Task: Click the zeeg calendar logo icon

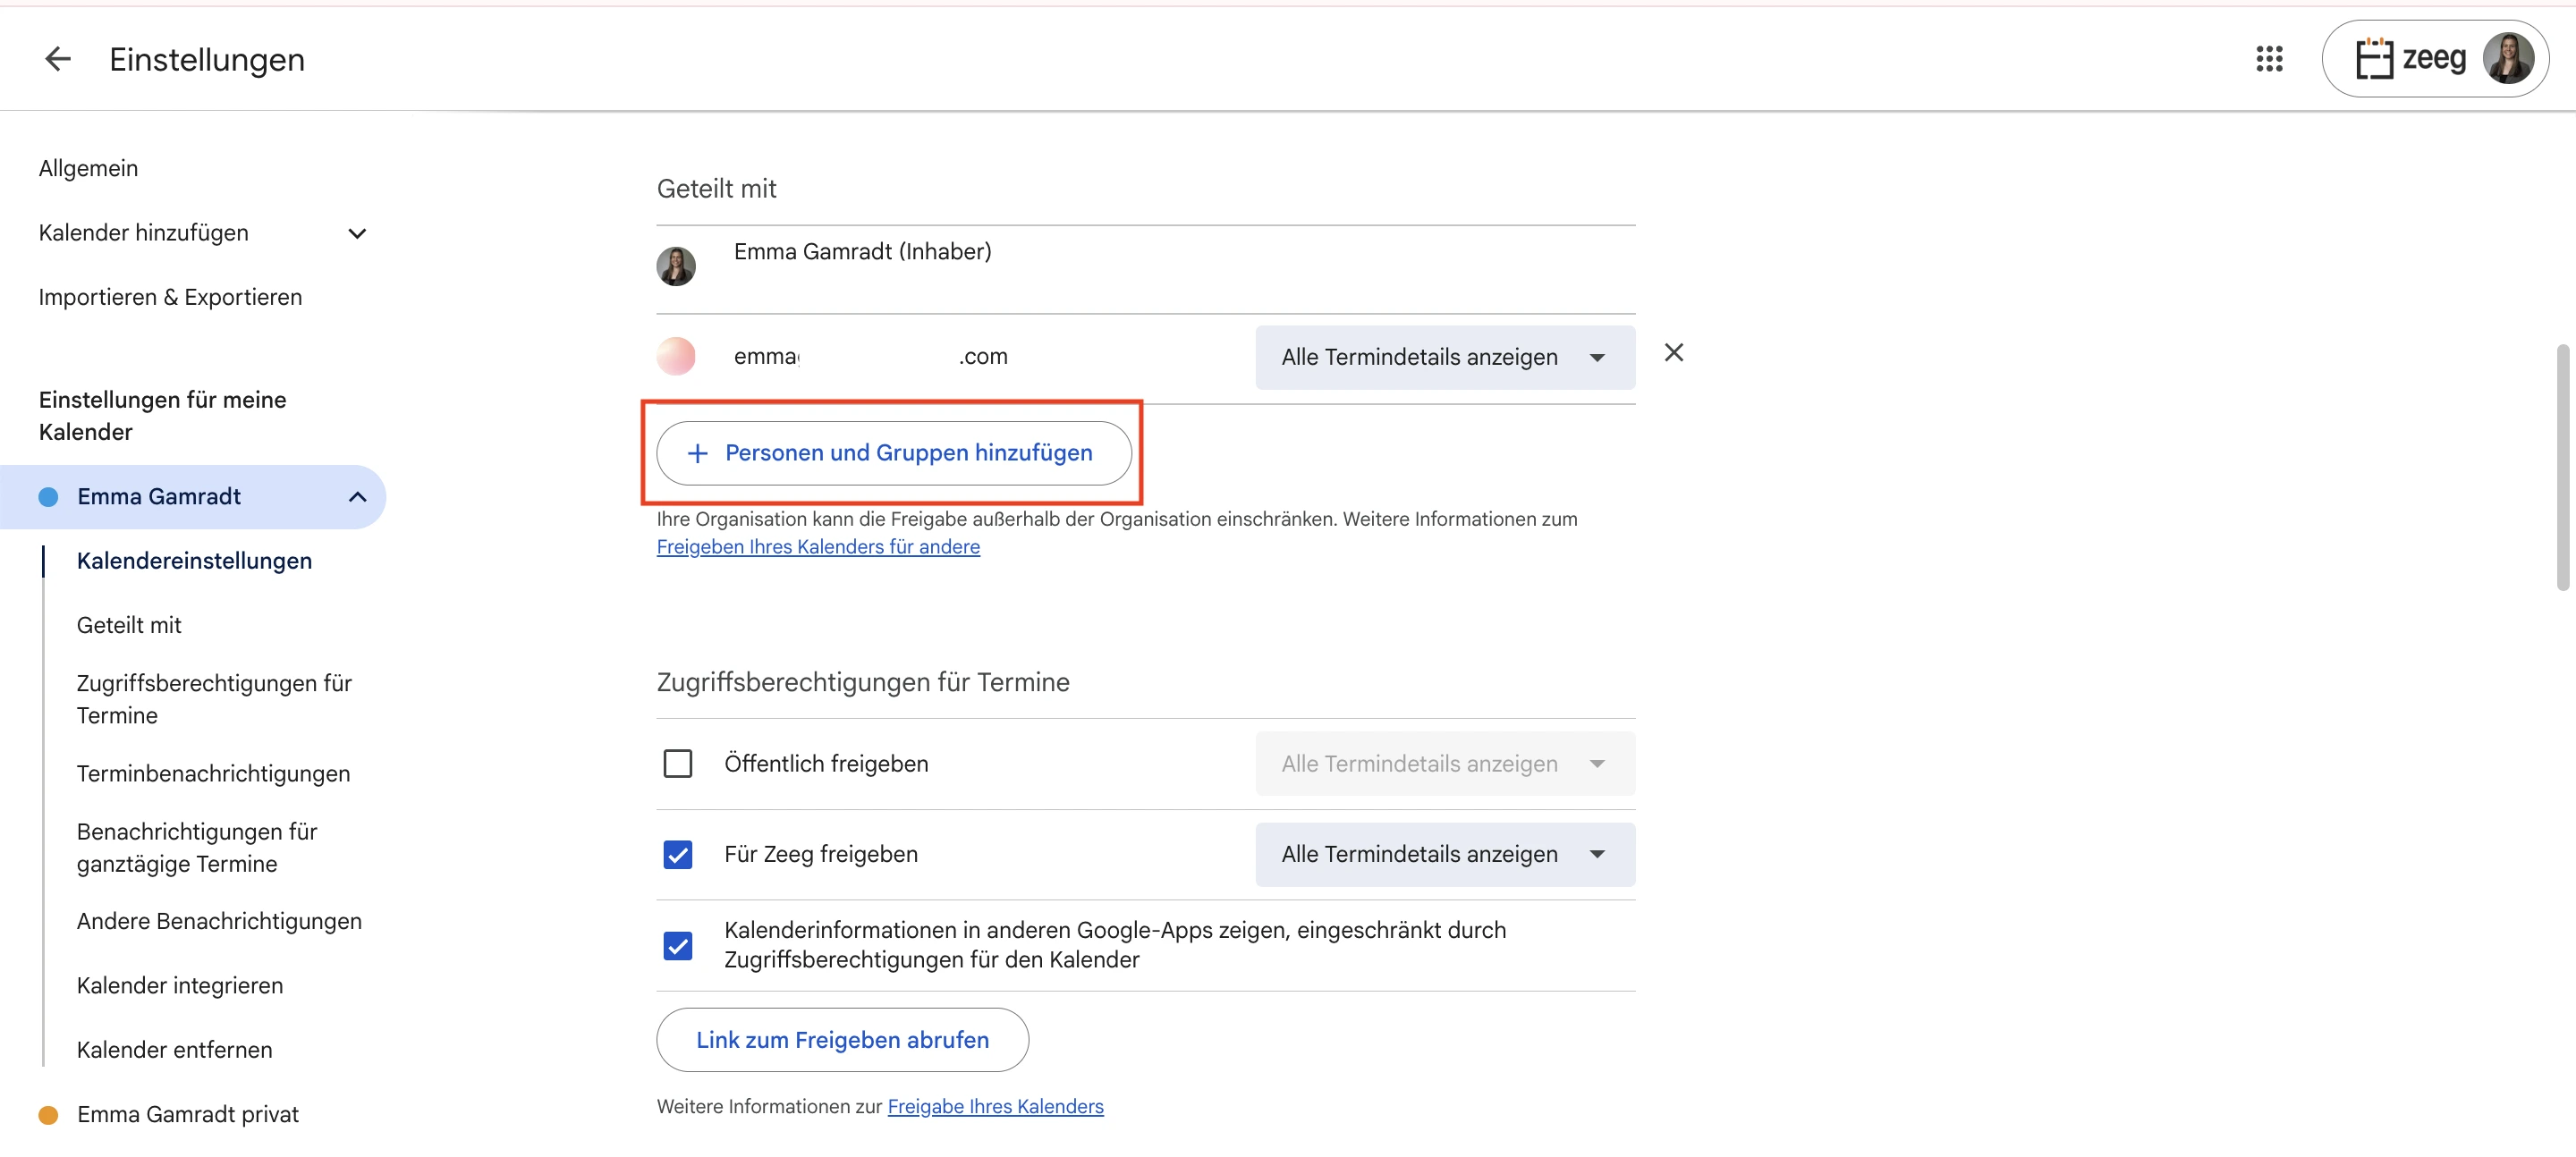Action: [2374, 59]
